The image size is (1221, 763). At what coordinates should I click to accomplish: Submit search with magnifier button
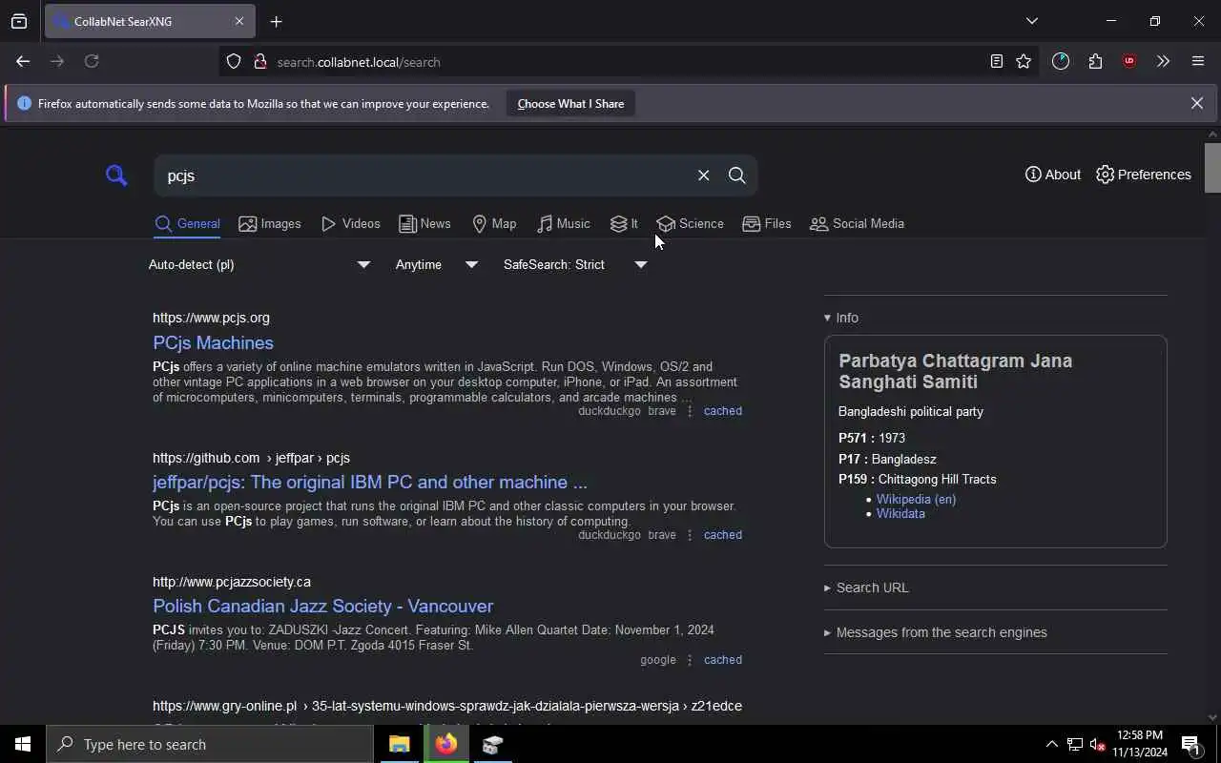(x=736, y=175)
